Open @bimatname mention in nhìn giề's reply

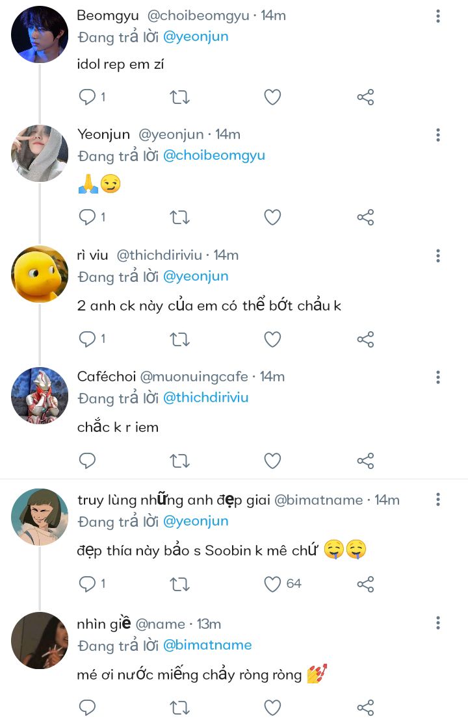(207, 645)
